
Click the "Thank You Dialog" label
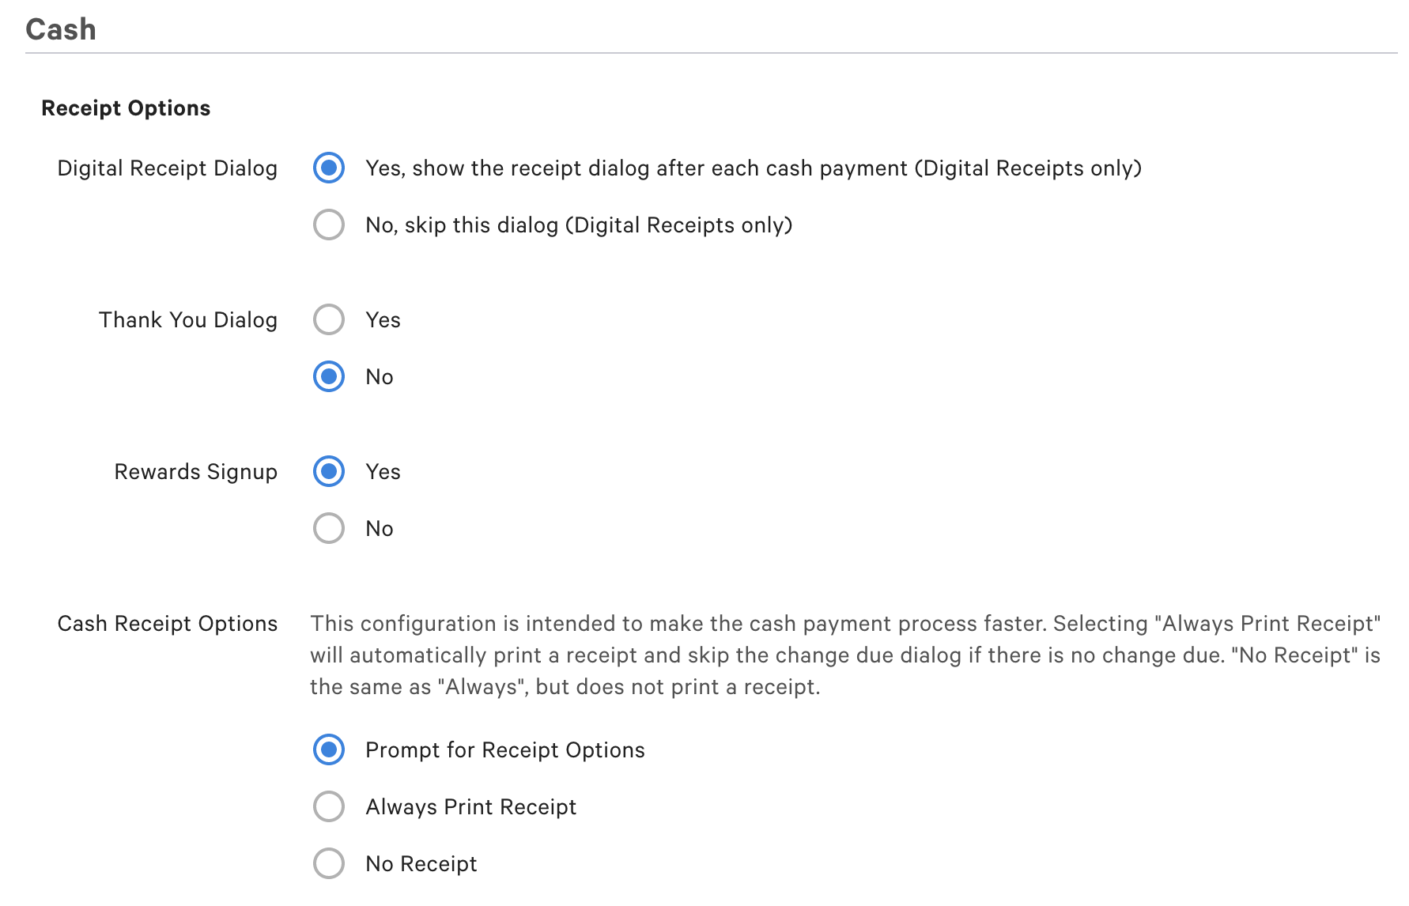(187, 320)
